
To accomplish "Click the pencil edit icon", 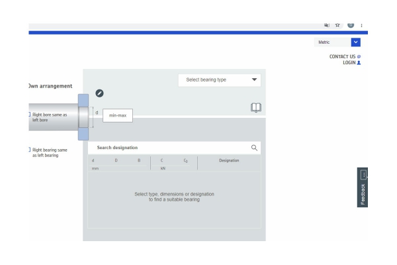I will click(x=99, y=93).
